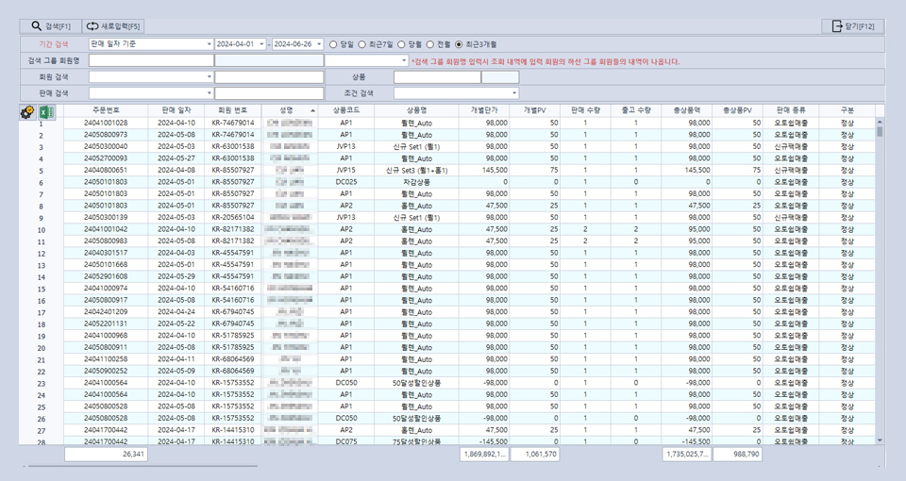This screenshot has height=481, width=906.
Task: Click the 총상품액 column header
Action: click(686, 110)
